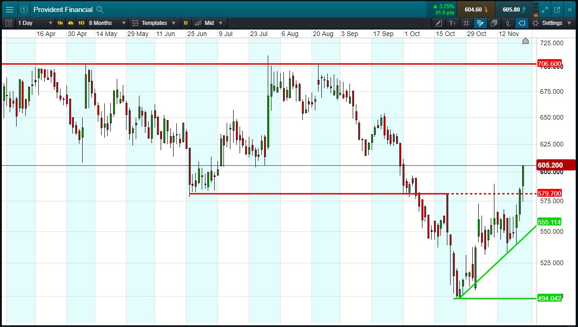This screenshot has width=578, height=327.
Task: Click the 604.60 sell price button
Action: click(476, 9)
